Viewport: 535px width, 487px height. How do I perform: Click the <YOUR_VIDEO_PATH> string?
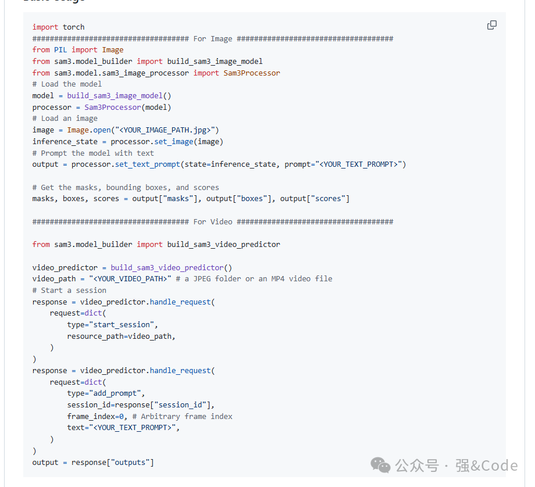pos(132,279)
